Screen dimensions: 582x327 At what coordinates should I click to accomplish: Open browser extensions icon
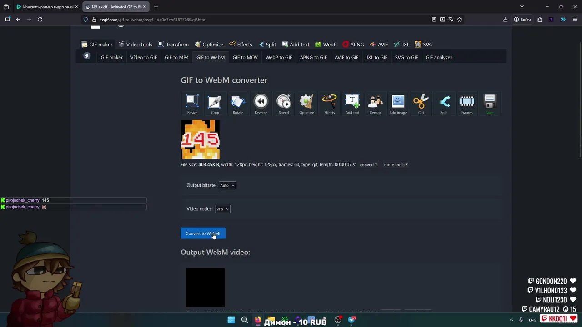click(x=540, y=20)
